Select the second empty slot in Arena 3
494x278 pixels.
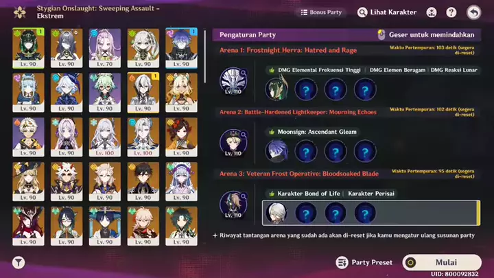(x=336, y=213)
